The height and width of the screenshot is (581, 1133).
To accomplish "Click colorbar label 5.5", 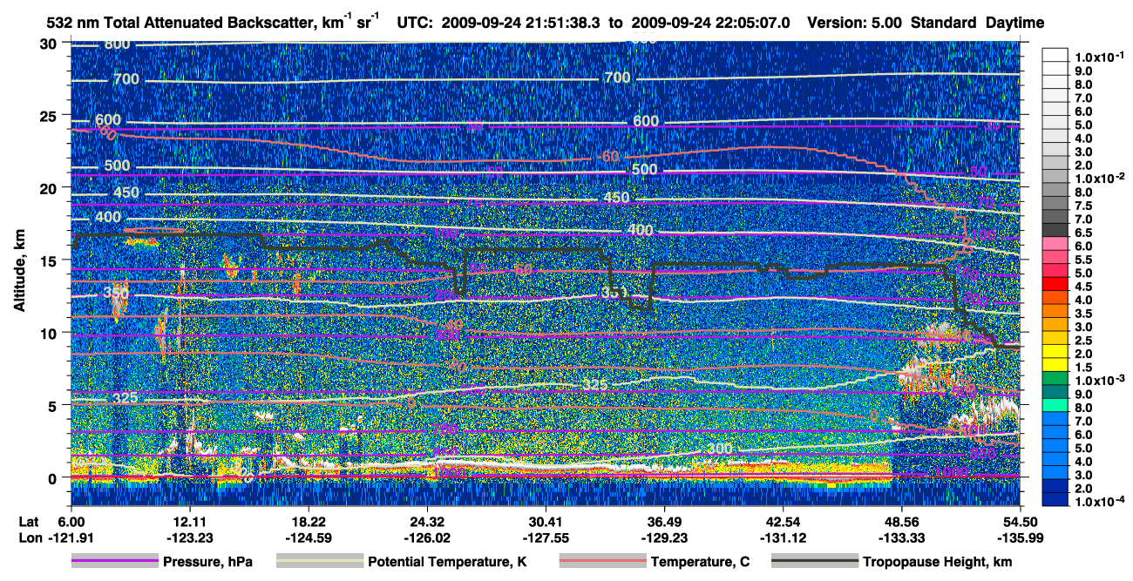I will tap(1085, 260).
